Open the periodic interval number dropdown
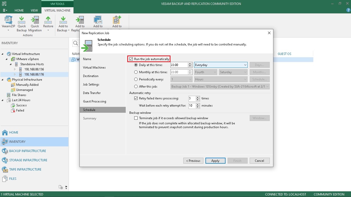351x197 pixels. tap(182, 79)
